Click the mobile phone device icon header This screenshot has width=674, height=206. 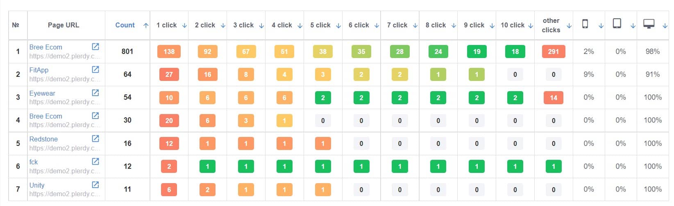(585, 24)
